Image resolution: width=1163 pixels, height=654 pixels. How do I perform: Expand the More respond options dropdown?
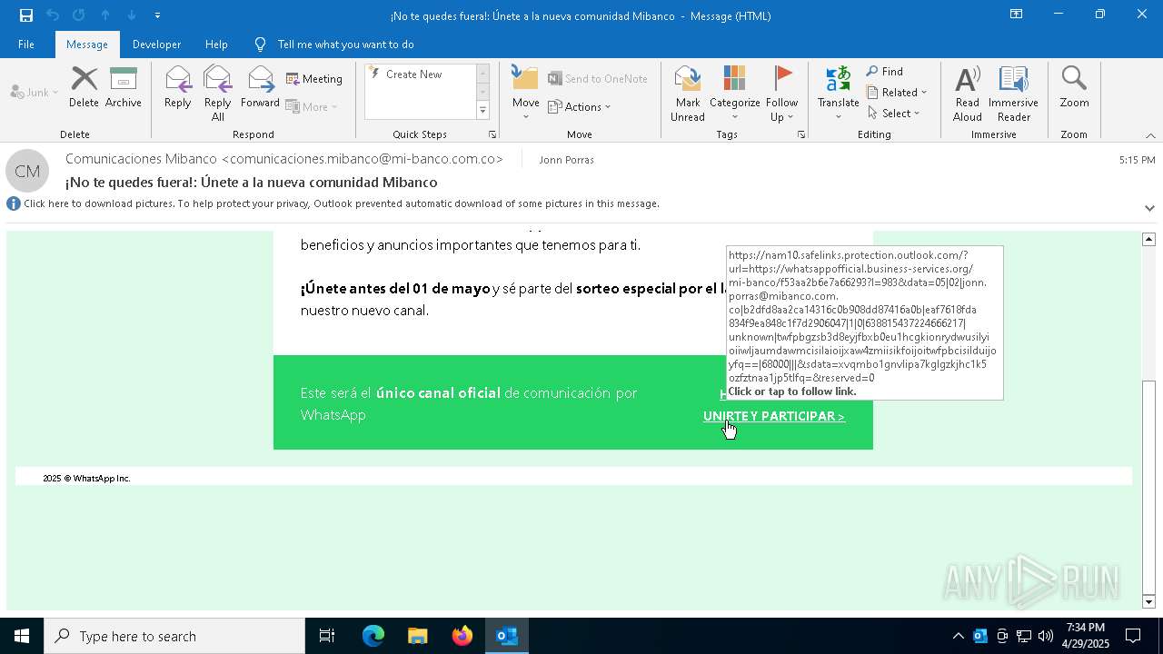pos(312,106)
